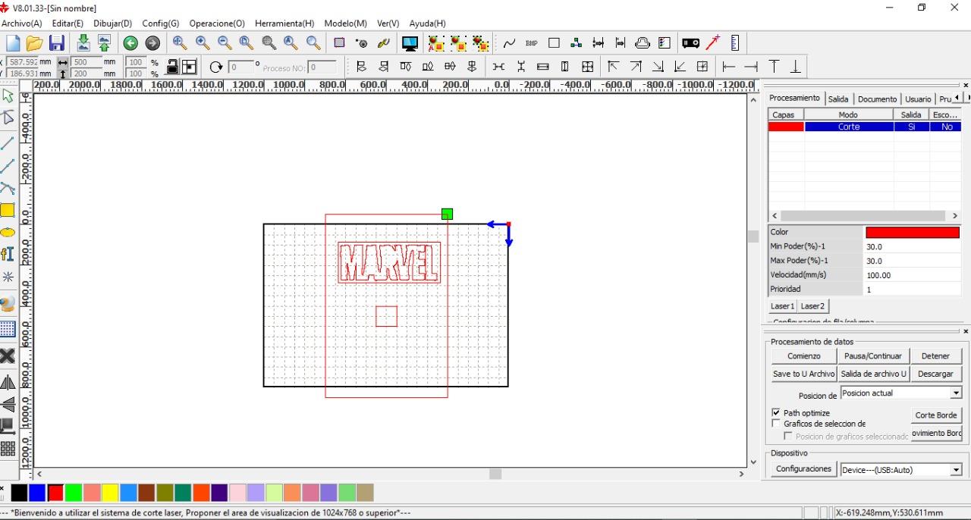
Task: Select the Corte layer row in Capas table
Action: tap(865, 127)
